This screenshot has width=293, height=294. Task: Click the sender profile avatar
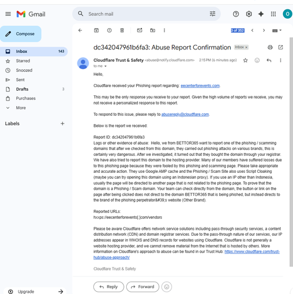coord(83,64)
